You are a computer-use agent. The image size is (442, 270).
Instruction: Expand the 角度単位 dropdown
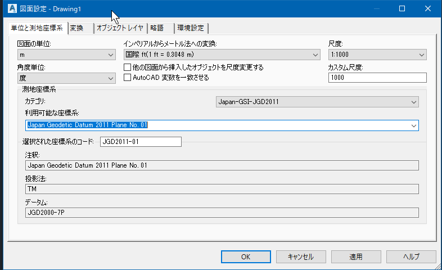click(66, 78)
